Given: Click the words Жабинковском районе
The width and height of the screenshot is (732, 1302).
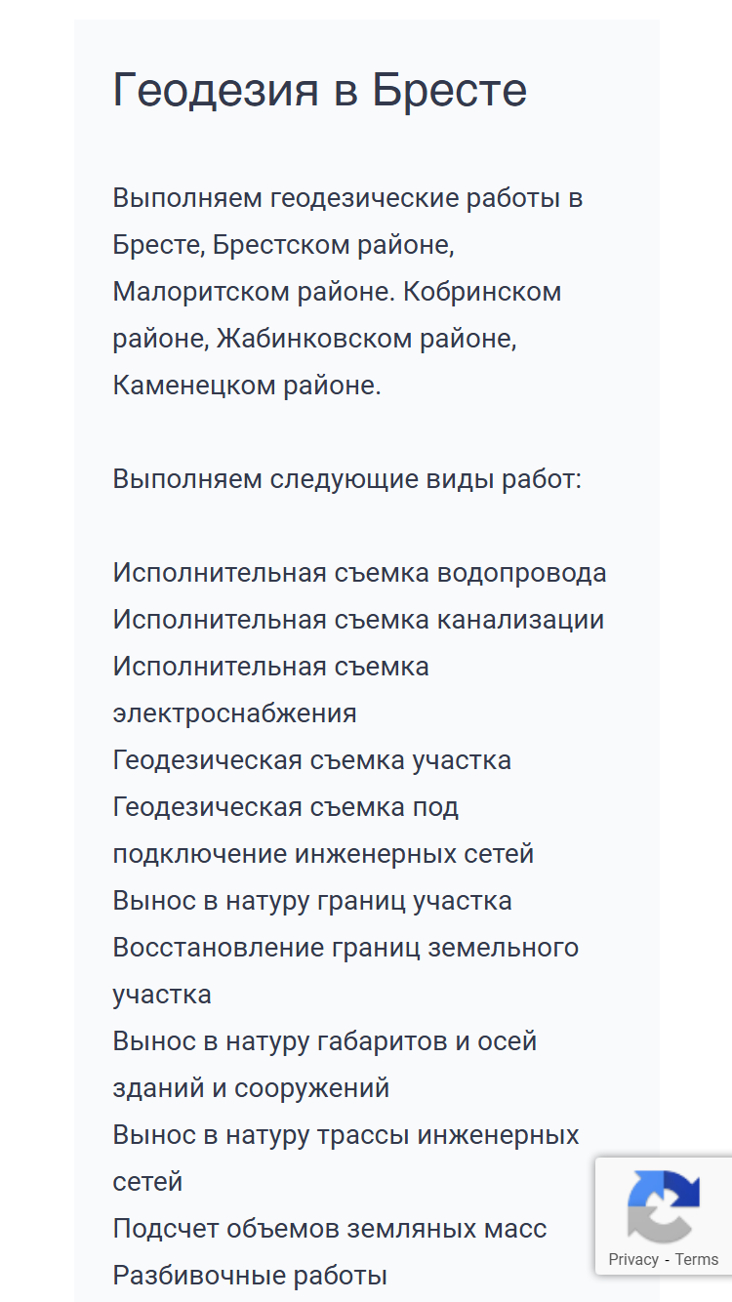Looking at the screenshot, I should coord(366,339).
